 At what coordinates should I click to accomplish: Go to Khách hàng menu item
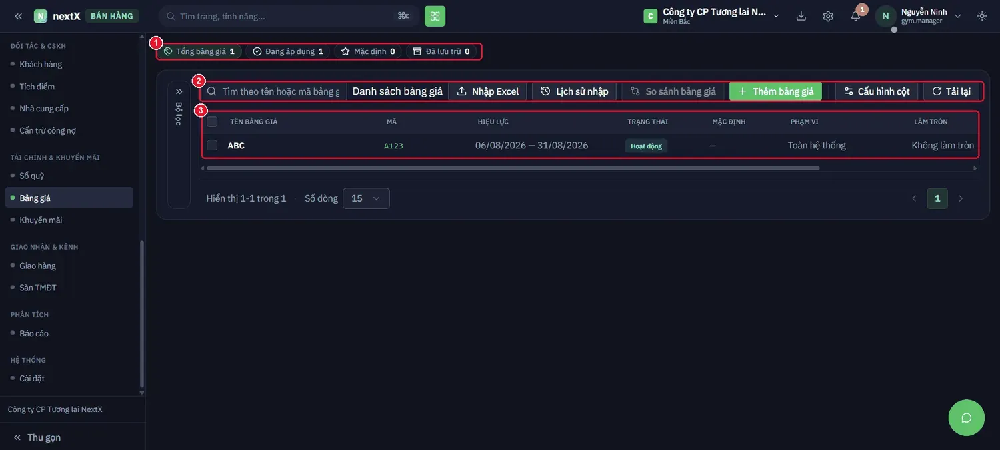point(41,64)
